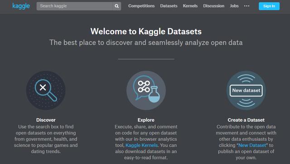Click the Explore heading
Image resolution: width=290 pixels, height=164 pixels.
click(x=146, y=120)
